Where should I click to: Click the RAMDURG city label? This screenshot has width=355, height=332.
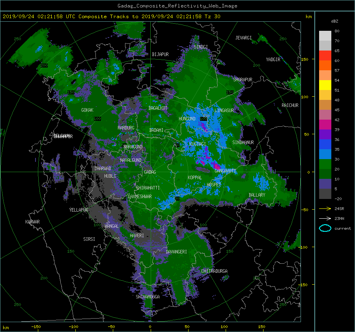coord(126,128)
